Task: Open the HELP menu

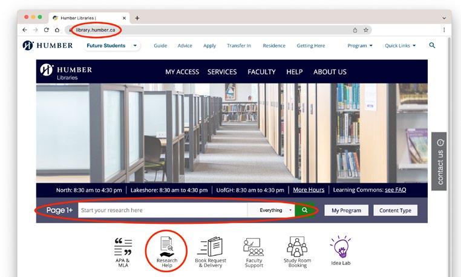Action: [x=294, y=72]
